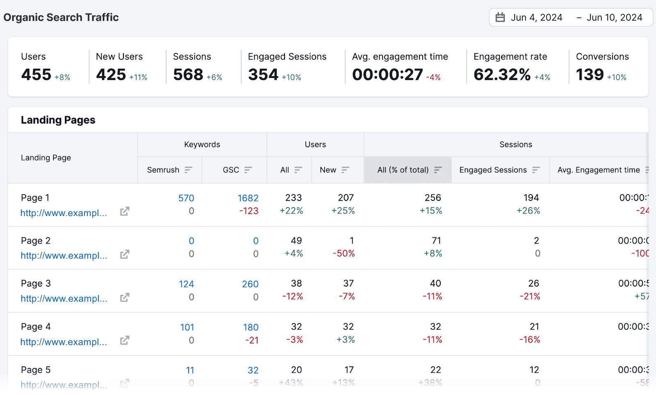Click the Sessions column group header

[x=516, y=144]
